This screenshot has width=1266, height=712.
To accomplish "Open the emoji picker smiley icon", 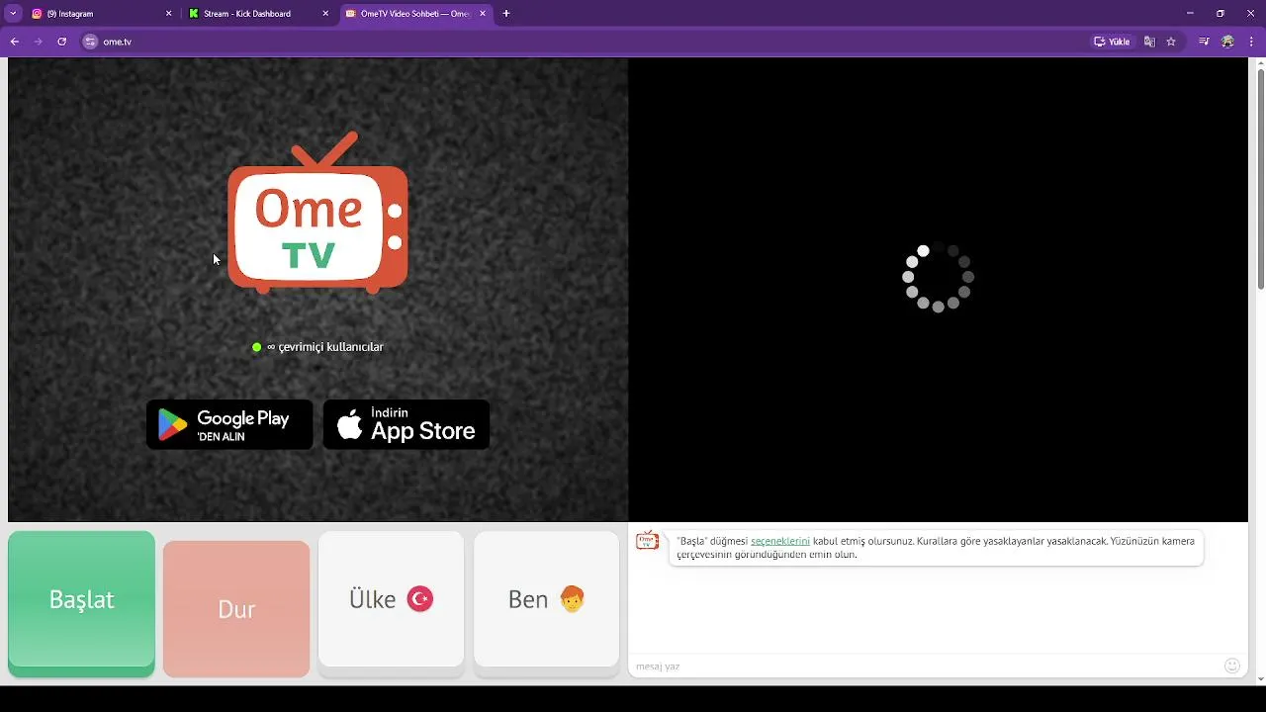I will [x=1232, y=666].
